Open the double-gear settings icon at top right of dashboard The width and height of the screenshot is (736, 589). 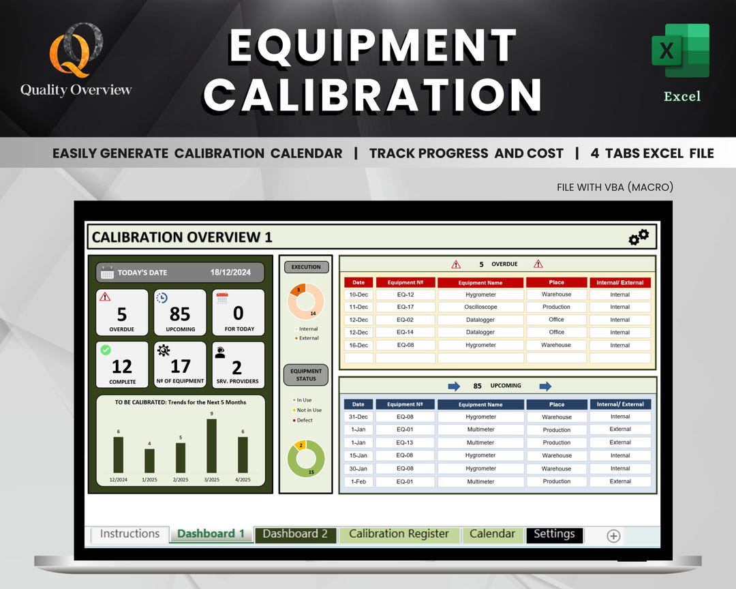[639, 237]
